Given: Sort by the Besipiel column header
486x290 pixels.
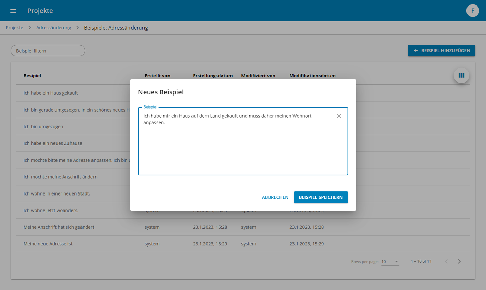Looking at the screenshot, I should (x=32, y=76).
